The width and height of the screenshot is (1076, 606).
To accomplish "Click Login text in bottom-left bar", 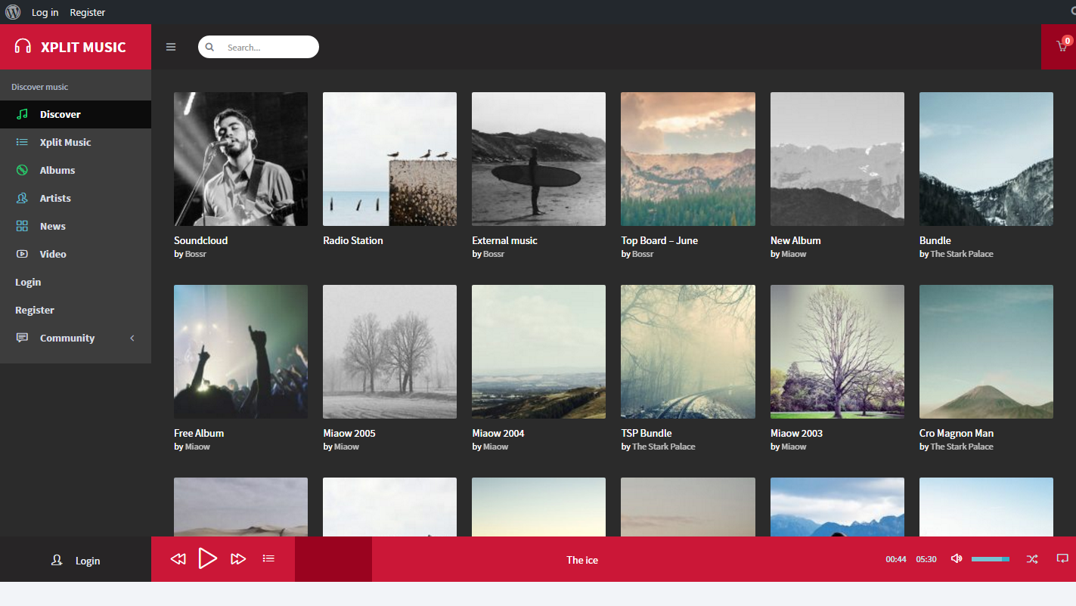I will pyautogui.click(x=88, y=561).
